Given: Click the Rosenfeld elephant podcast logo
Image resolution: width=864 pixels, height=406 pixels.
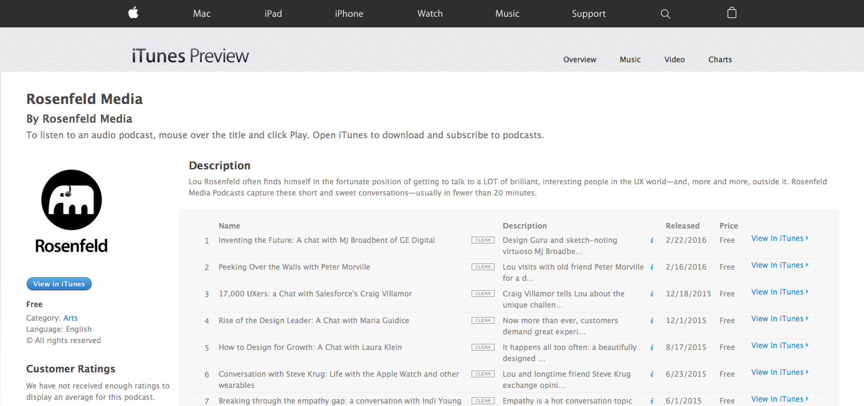Looking at the screenshot, I should 71,199.
